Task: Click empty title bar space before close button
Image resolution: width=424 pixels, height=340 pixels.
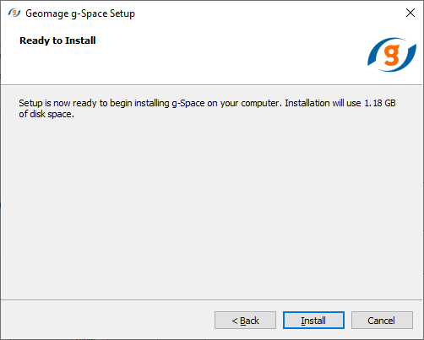Action: click(x=268, y=13)
